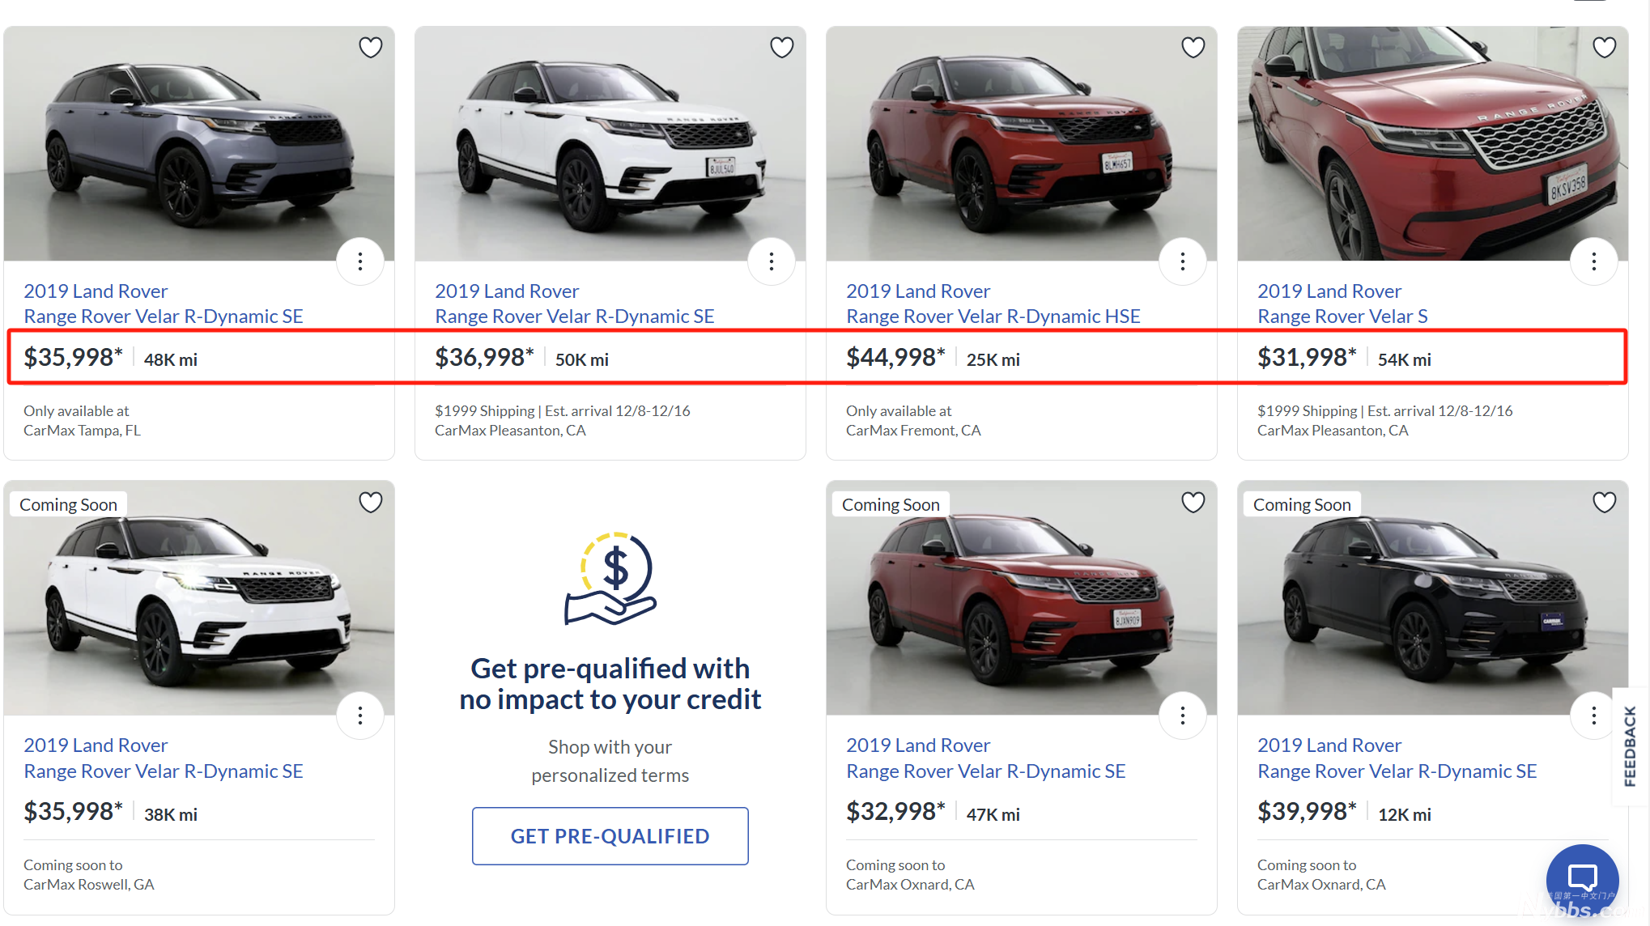Open three-dot menu for Range Rover Velar S
This screenshot has width=1650, height=926.
1594,261
